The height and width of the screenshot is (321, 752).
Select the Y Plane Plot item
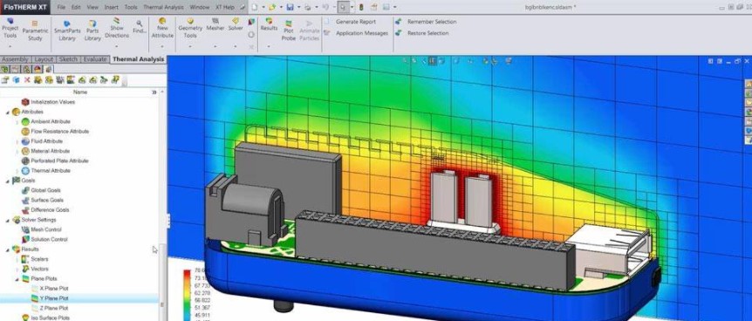(53, 298)
